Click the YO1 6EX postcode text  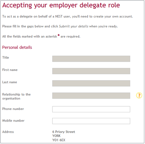[59, 140]
